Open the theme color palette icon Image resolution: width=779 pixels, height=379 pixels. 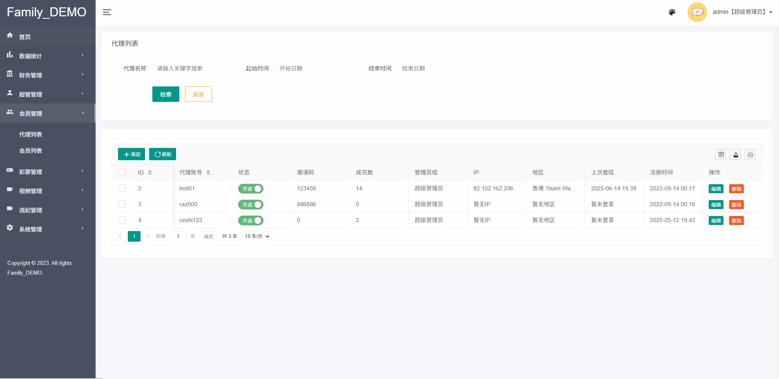pyautogui.click(x=672, y=12)
